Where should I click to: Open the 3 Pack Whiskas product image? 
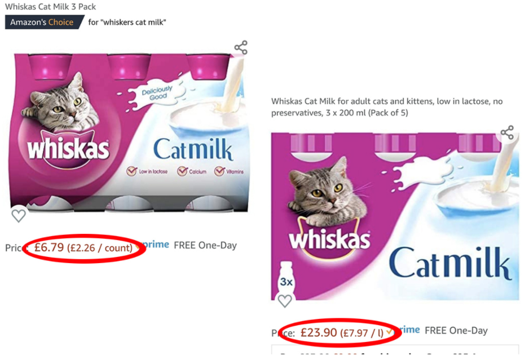[x=130, y=132]
